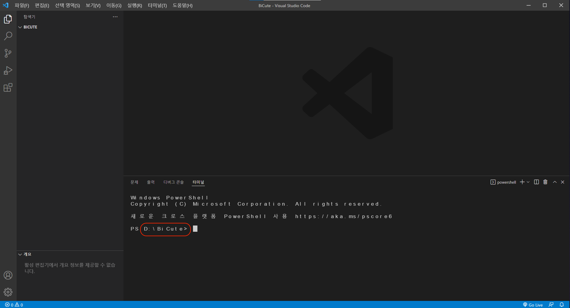Open the 이동(G) menu

(x=114, y=5)
